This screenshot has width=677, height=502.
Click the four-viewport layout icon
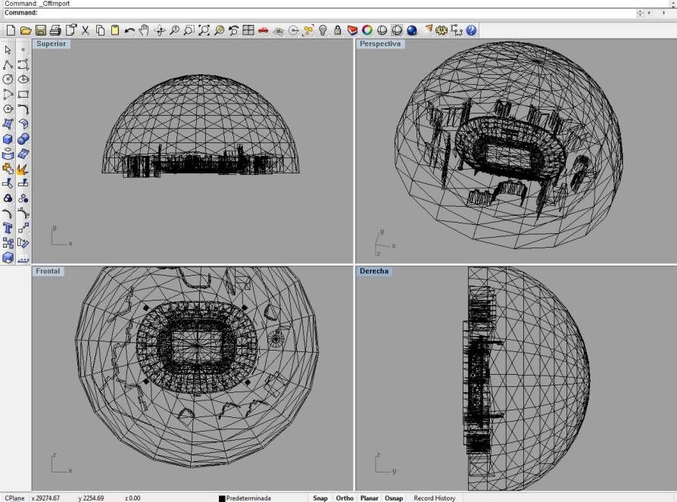(x=248, y=30)
